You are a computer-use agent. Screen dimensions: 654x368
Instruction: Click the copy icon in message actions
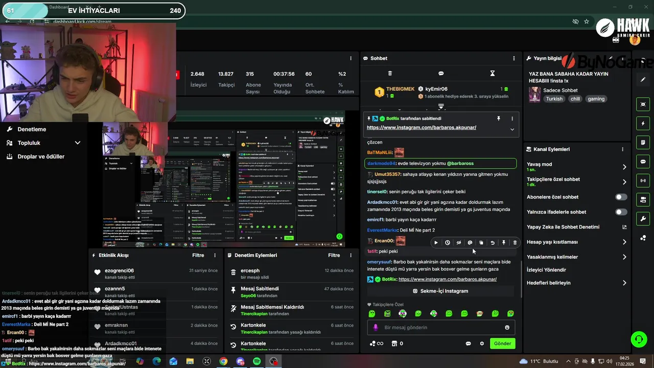481,243
